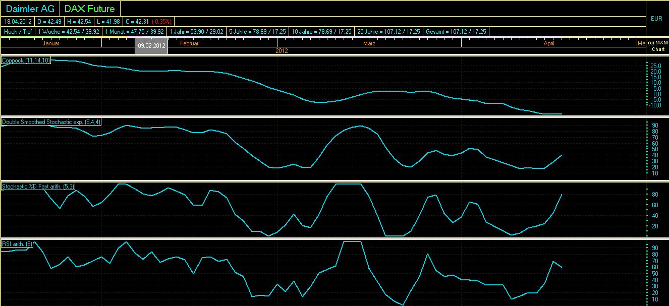Select the 5 Jahre high/low range
This screenshot has width=669, height=306.
coord(258,31)
